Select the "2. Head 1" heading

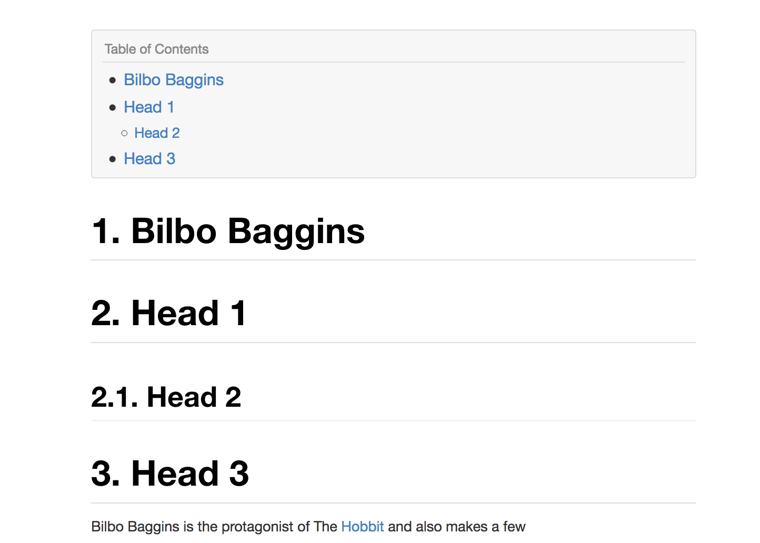pos(168,314)
